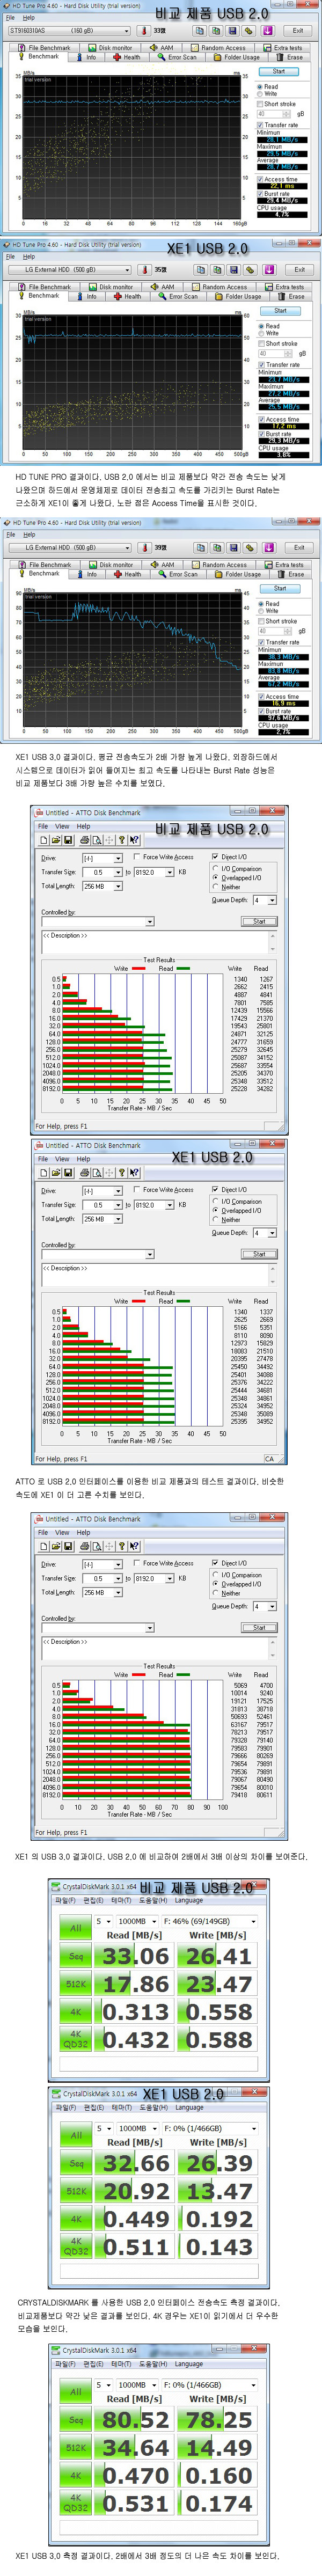The image size is (322, 2576).
Task: Select Neither radio in XE1 USB 2.0 ATTO window
Action: 216,1219
